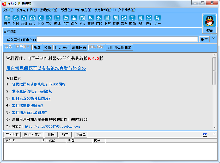
Task: Open link 怎样批量移动目录?
Action: pos(28,105)
